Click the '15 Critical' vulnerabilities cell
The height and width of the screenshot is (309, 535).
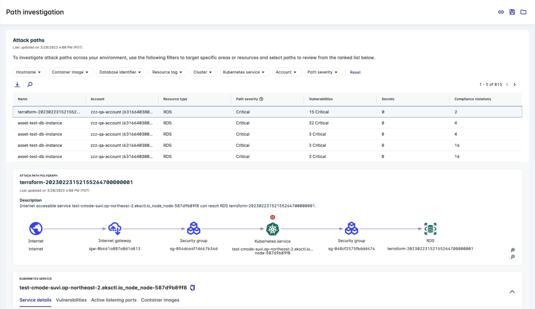click(319, 112)
